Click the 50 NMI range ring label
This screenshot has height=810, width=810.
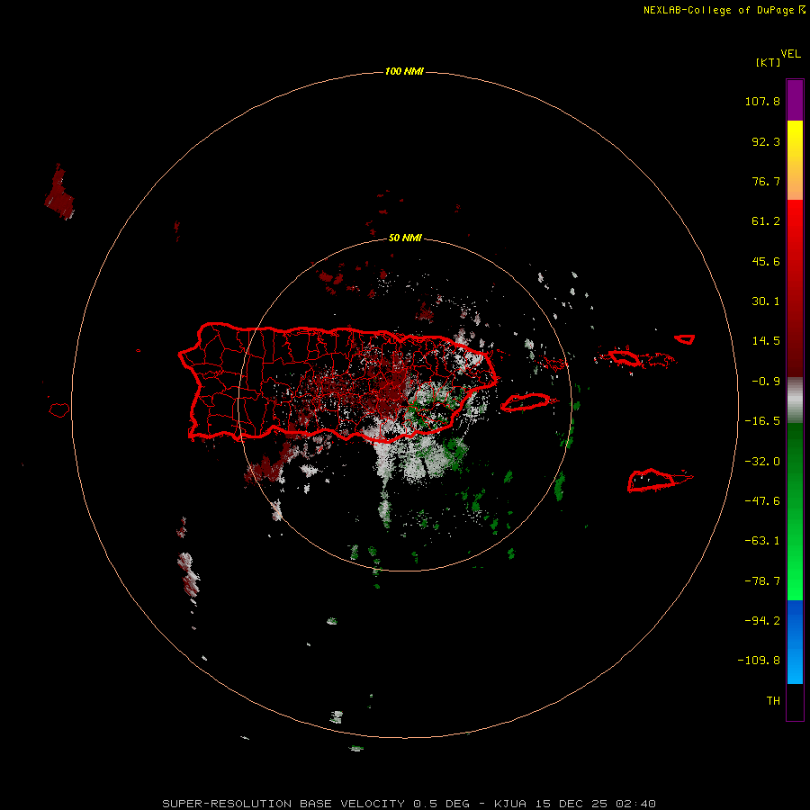405,238
